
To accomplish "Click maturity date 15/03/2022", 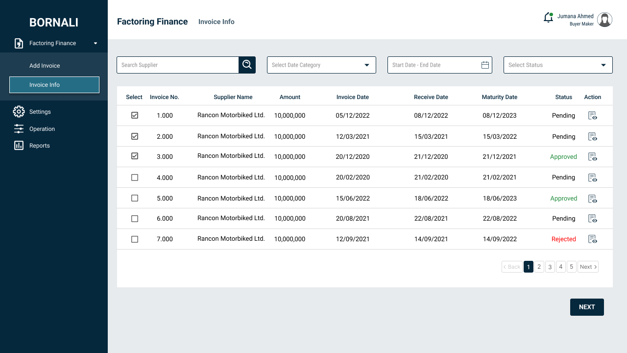I will tap(500, 137).
